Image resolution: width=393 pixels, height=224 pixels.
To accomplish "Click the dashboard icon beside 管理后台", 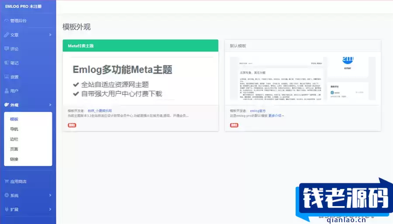I will [x=7, y=21].
